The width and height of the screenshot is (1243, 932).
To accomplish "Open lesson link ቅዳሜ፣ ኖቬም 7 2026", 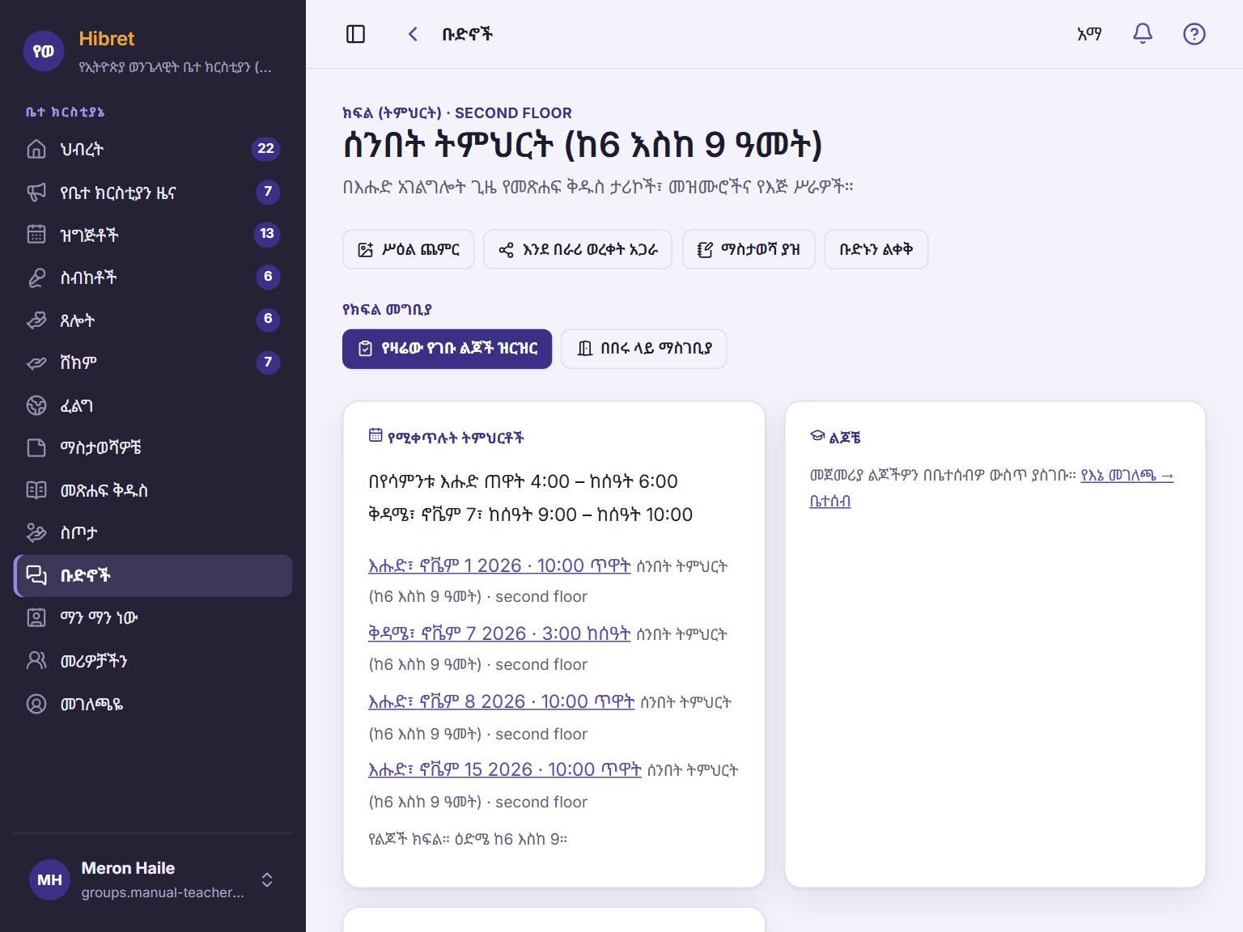I will [x=499, y=633].
